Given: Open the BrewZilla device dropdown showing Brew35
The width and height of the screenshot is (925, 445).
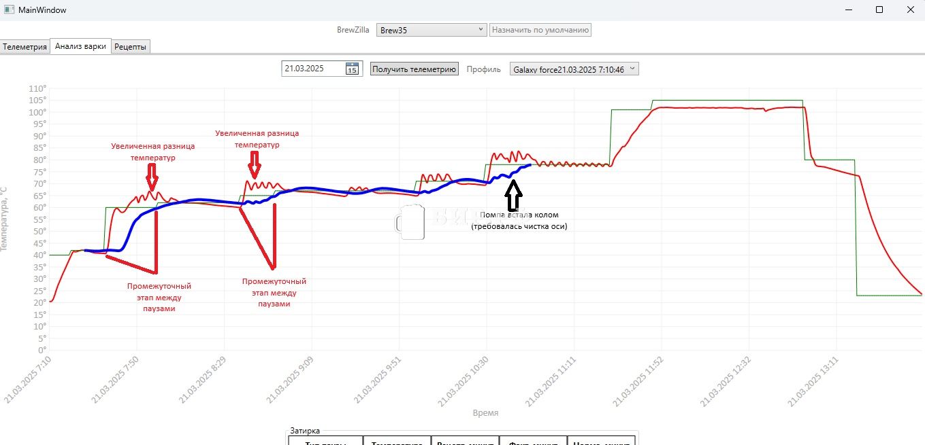Looking at the screenshot, I should tap(431, 30).
